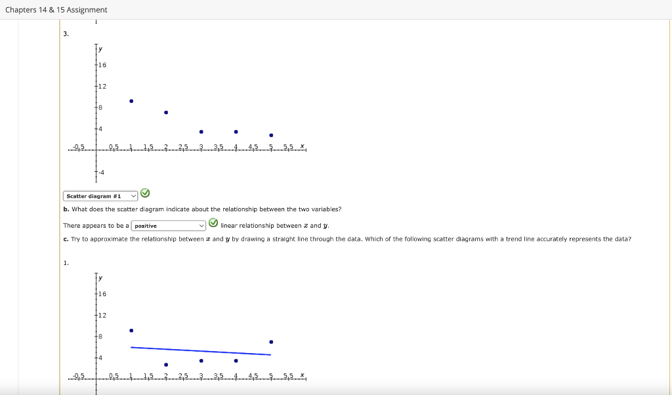Click the data point at x=5 in diagram 1
The width and height of the screenshot is (672, 395).
click(271, 342)
